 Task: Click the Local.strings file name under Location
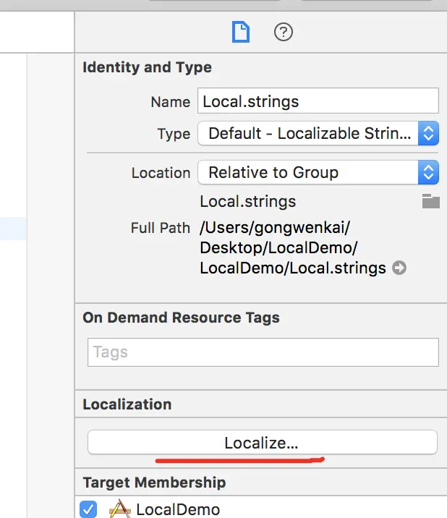tap(248, 201)
